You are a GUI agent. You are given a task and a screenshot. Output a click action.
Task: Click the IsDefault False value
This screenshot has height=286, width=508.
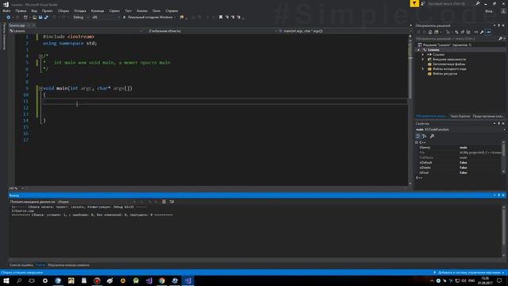464,162
